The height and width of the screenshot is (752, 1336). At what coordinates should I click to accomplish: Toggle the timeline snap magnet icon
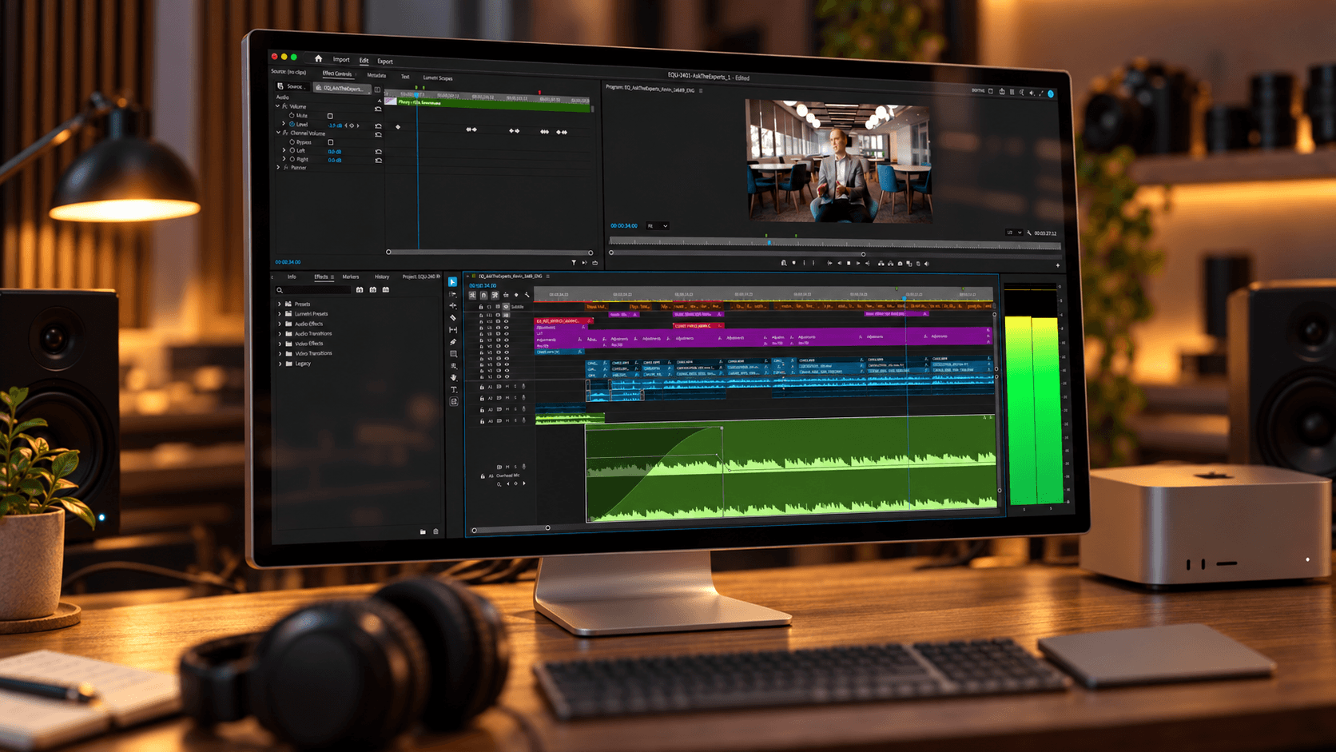pyautogui.click(x=483, y=295)
